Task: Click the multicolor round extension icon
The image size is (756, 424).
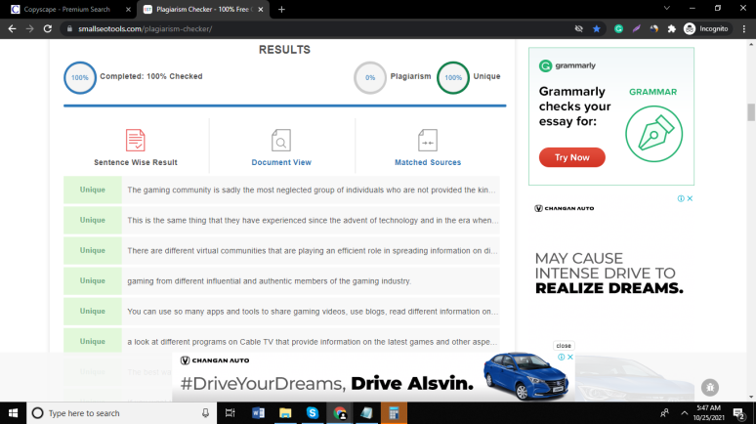Action: 653,29
